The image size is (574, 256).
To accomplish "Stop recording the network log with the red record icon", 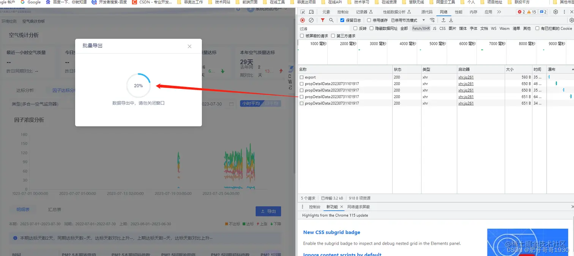I will (x=303, y=20).
